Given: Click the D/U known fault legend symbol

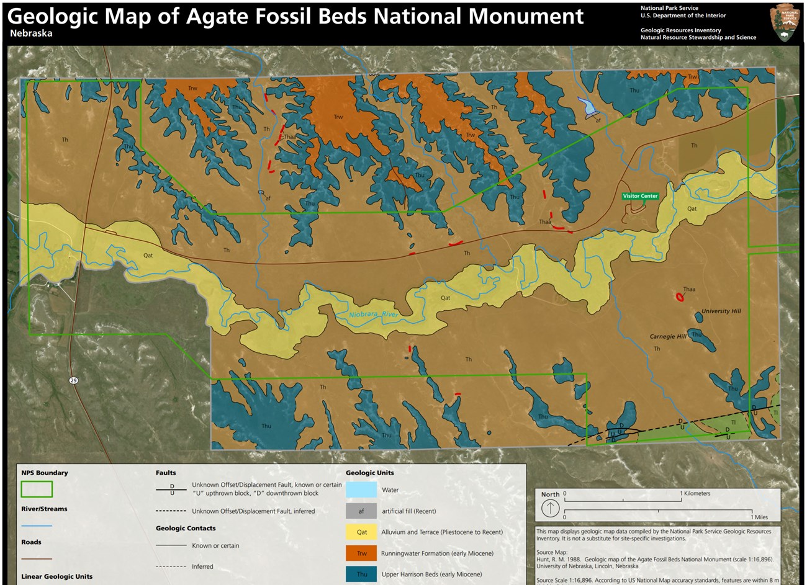Looking at the screenshot, I should 171,489.
